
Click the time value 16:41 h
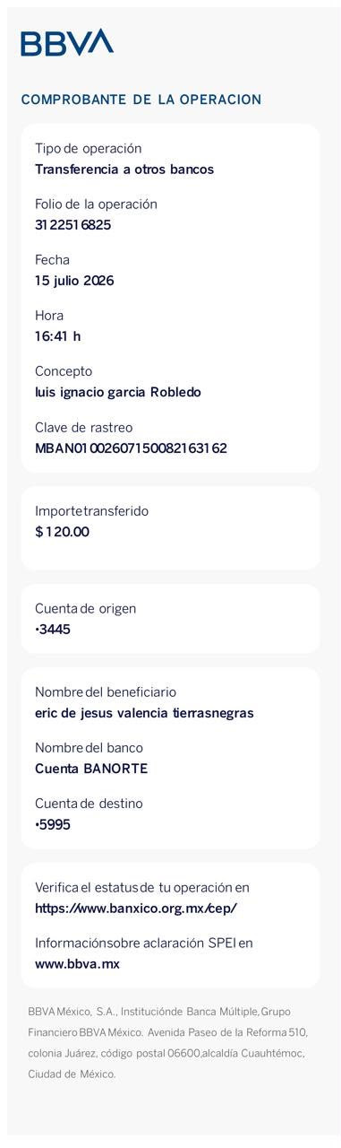point(58,336)
